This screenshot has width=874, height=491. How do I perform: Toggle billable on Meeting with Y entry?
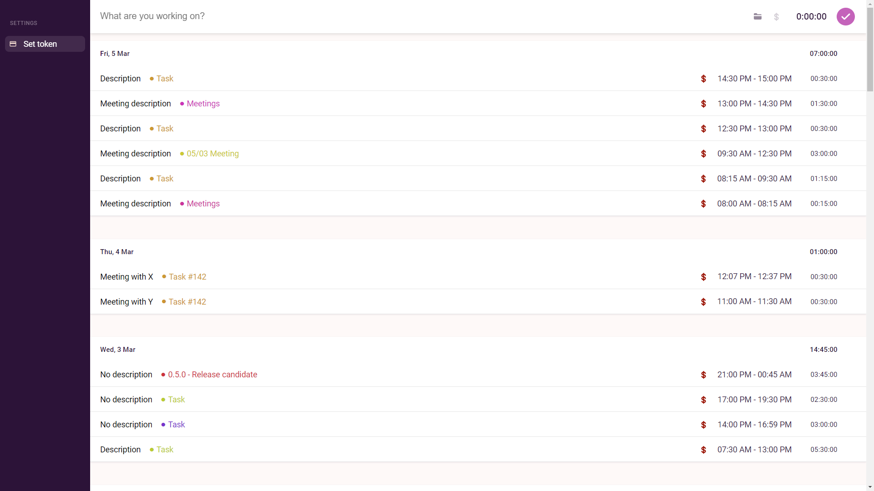[x=703, y=301]
